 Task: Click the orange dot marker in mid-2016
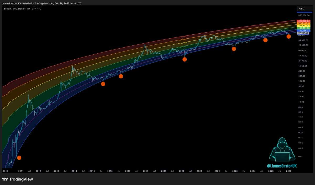click(121, 76)
